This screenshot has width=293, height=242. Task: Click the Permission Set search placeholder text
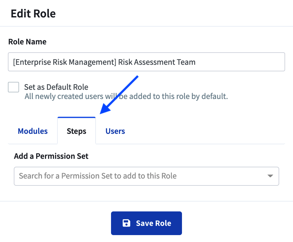click(x=99, y=176)
